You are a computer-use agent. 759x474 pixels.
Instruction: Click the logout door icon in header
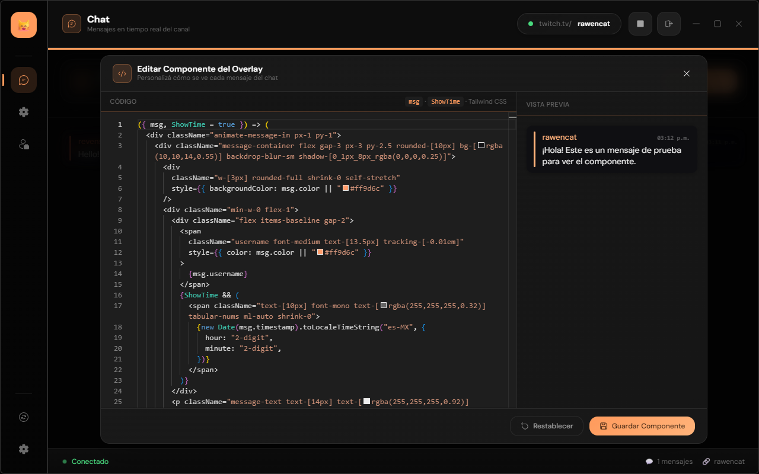pyautogui.click(x=669, y=24)
